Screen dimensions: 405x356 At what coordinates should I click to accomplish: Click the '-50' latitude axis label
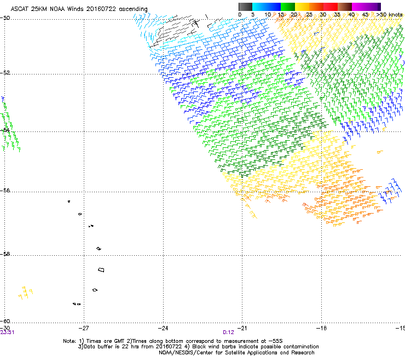click(5, 18)
